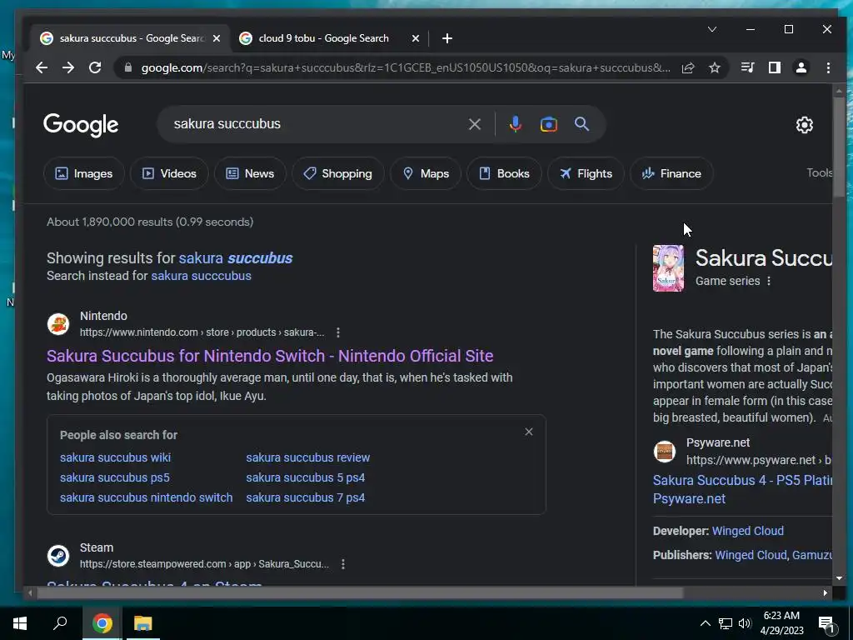Open sakura succubus wiki suggestion
The width and height of the screenshot is (853, 640).
pos(115,457)
